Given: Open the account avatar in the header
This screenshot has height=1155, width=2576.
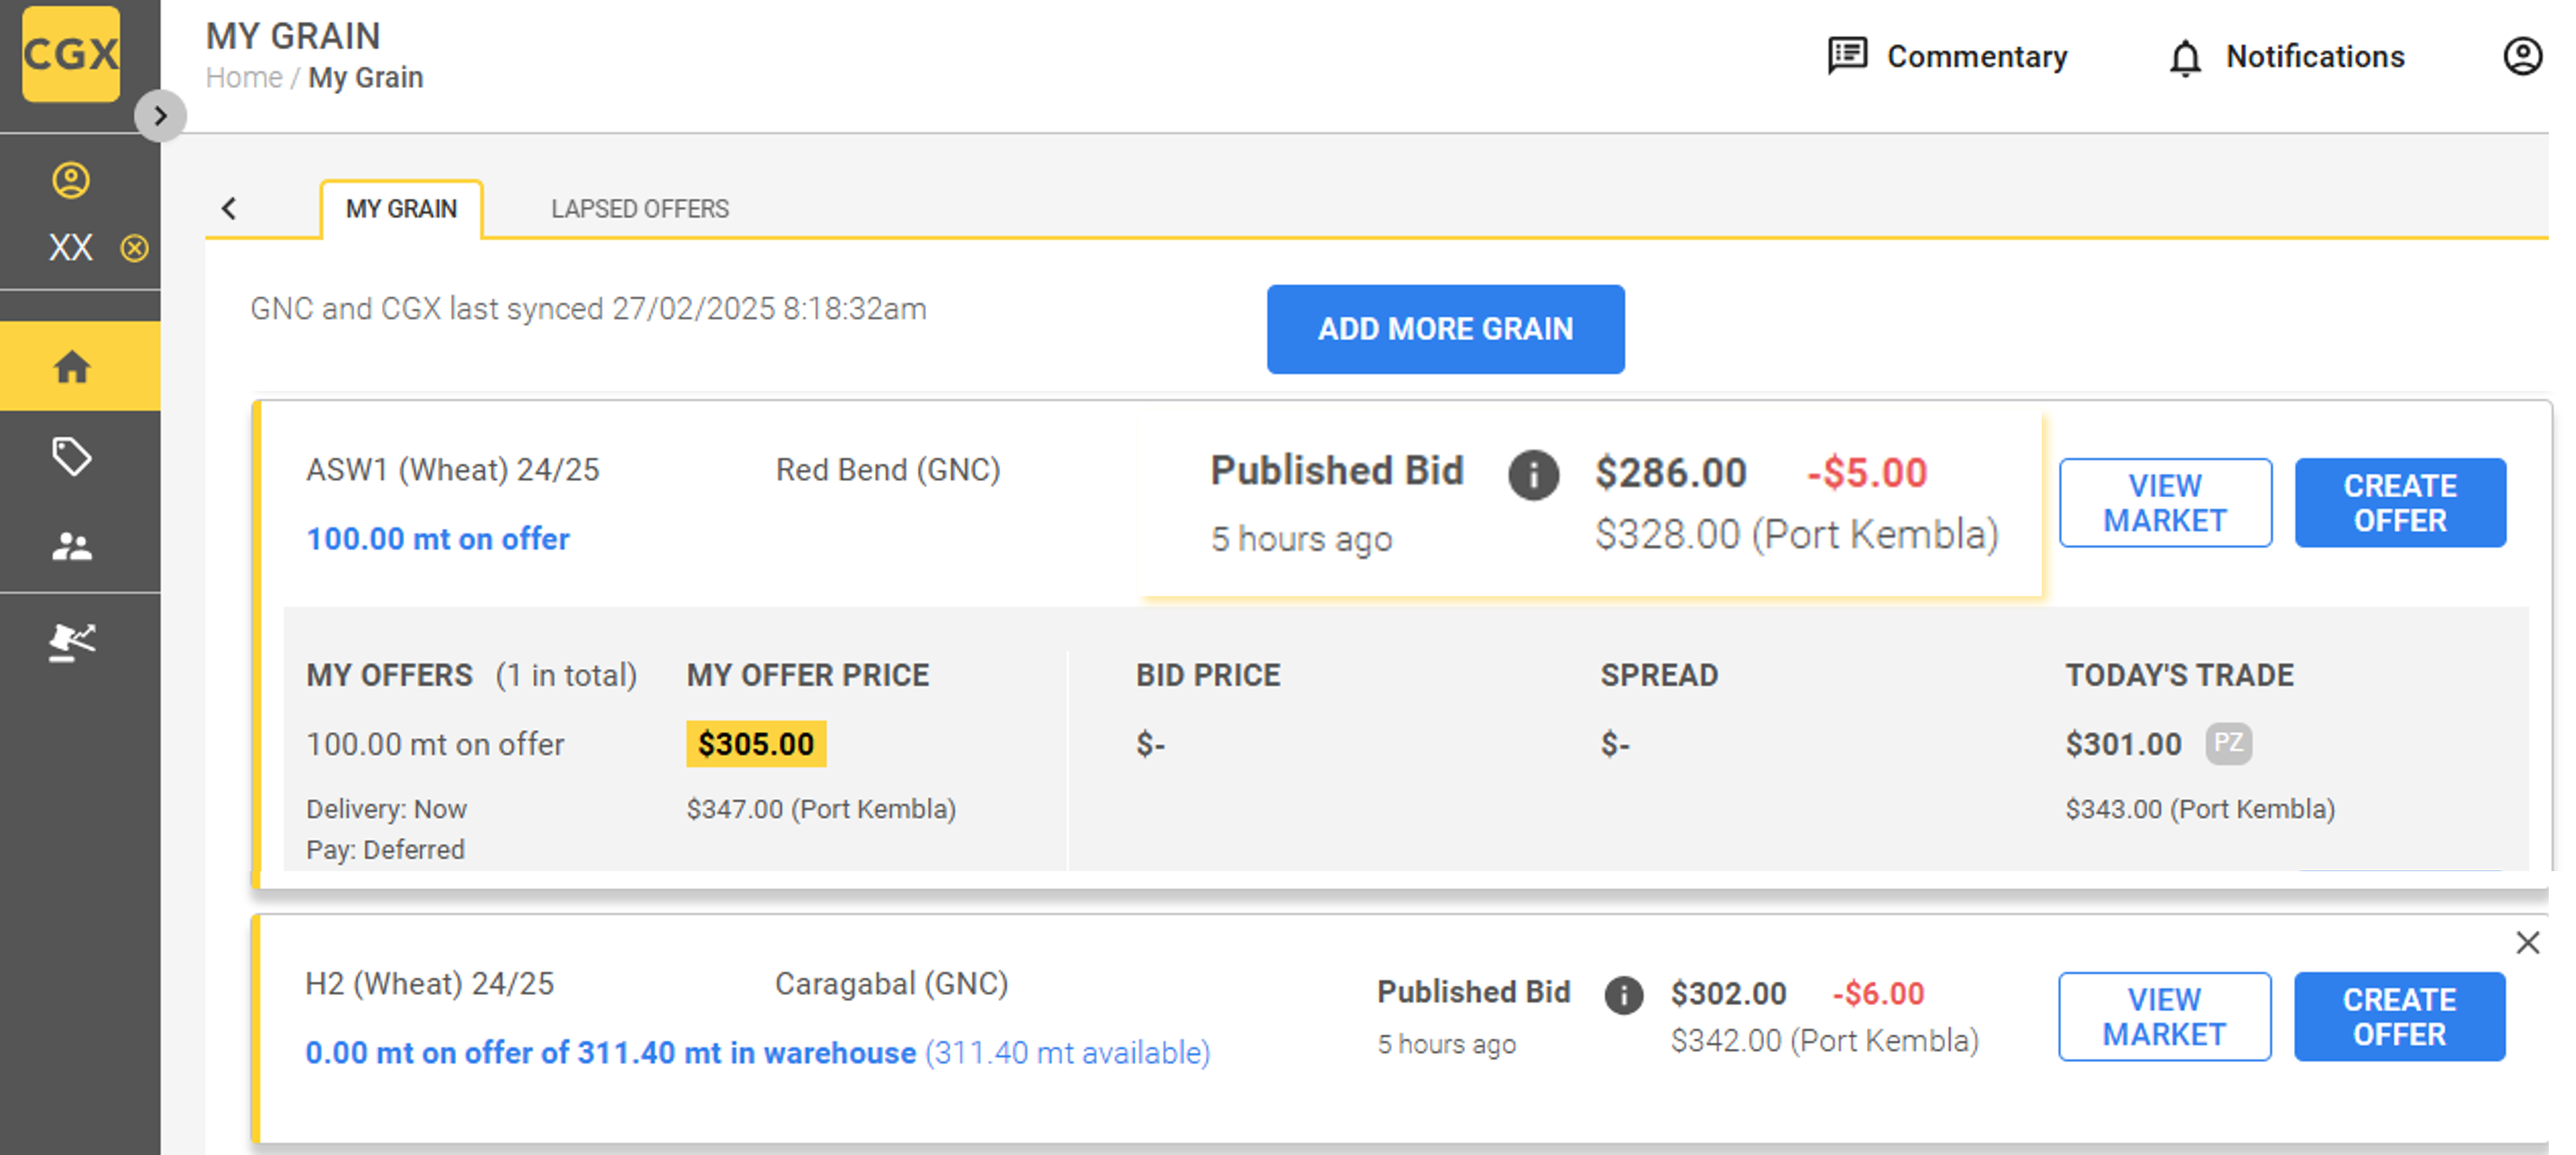Looking at the screenshot, I should click(x=2522, y=57).
